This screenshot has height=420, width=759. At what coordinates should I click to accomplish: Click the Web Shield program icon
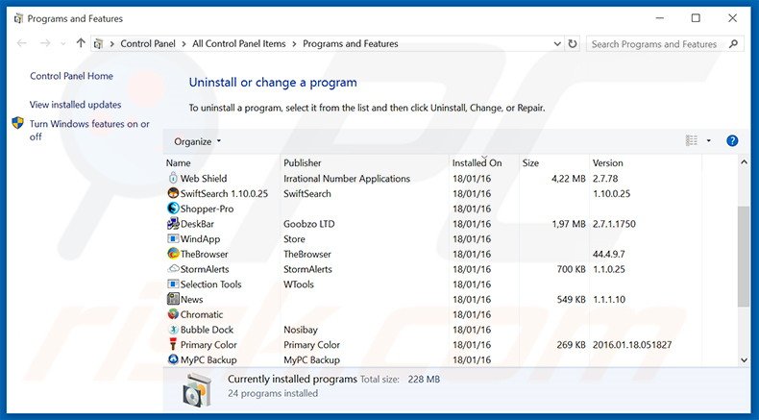(173, 178)
